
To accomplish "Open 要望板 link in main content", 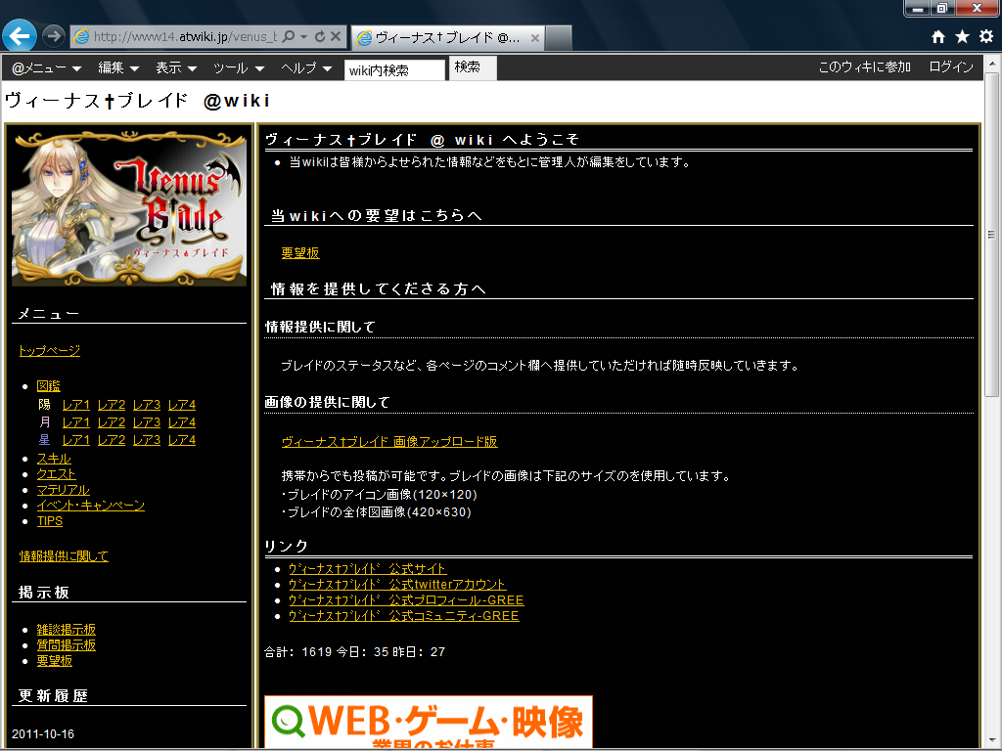I will click(x=300, y=253).
